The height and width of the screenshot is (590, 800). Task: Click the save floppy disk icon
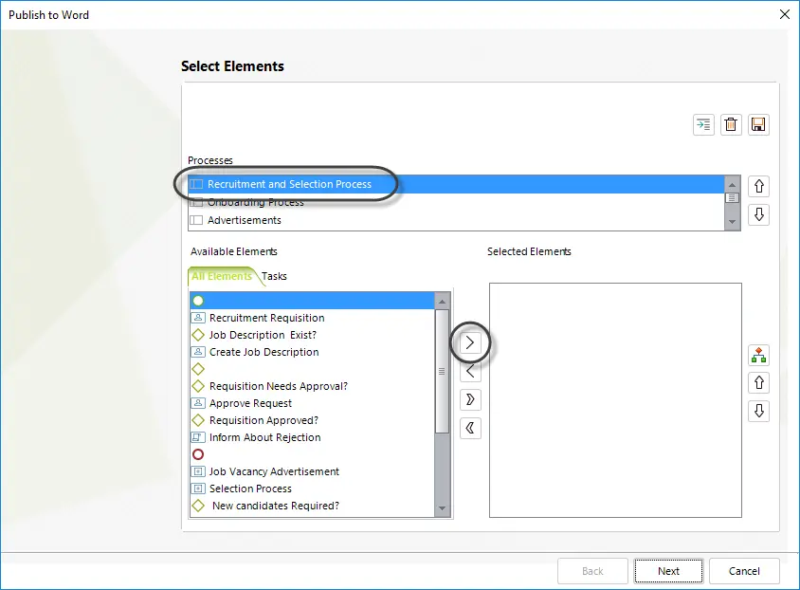[758, 124]
